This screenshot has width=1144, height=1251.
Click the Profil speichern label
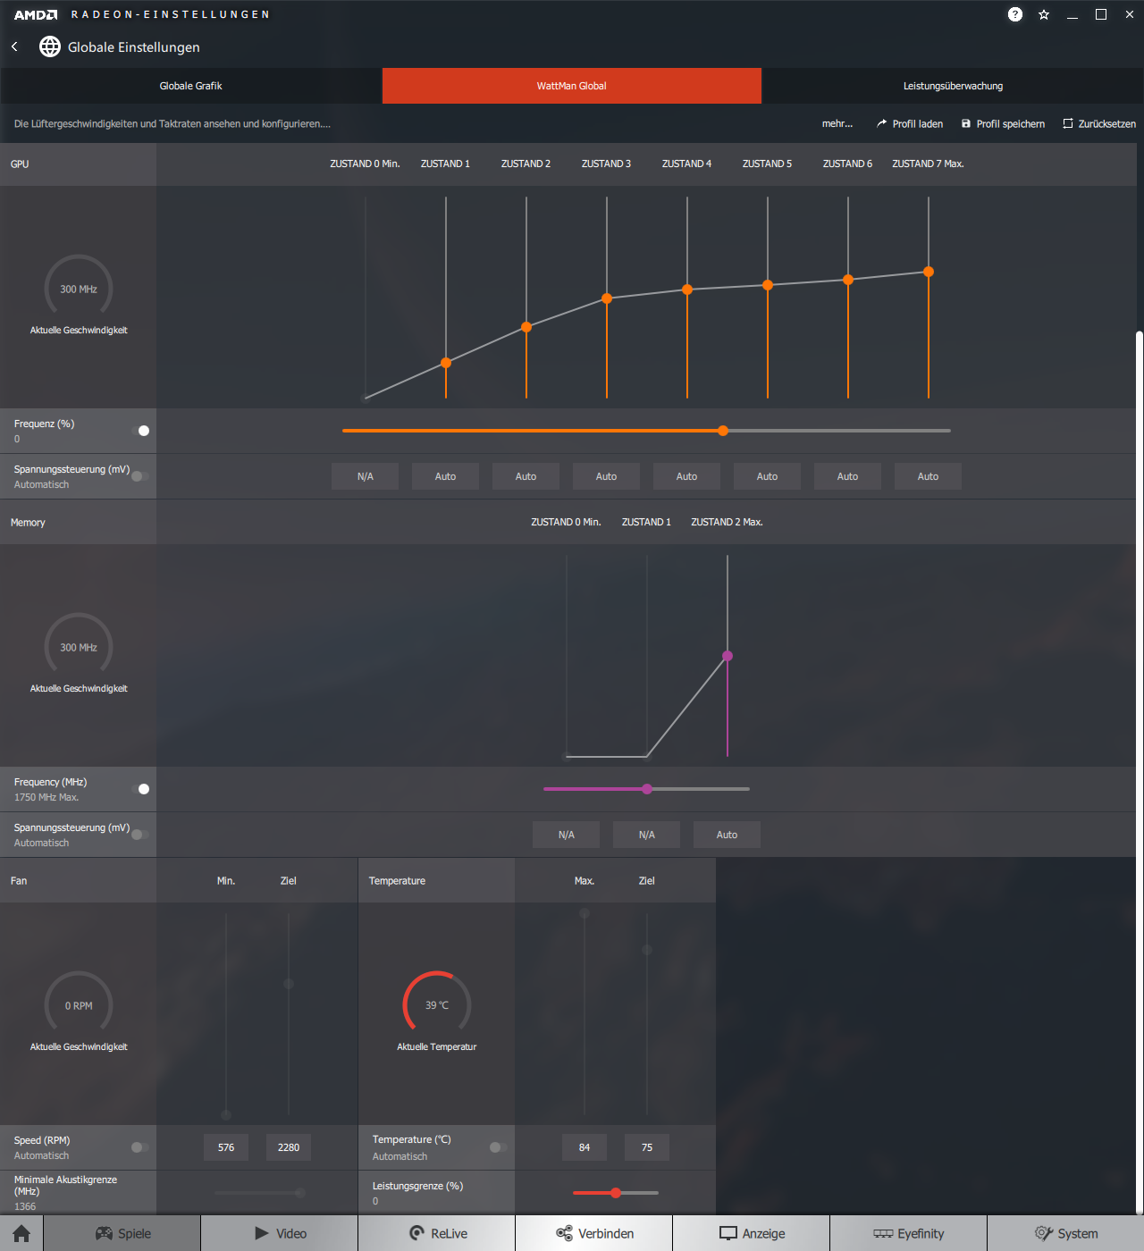point(1011,123)
